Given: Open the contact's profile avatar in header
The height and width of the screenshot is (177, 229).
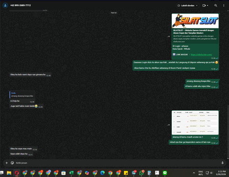Looking at the screenshot, I should 5,5.
